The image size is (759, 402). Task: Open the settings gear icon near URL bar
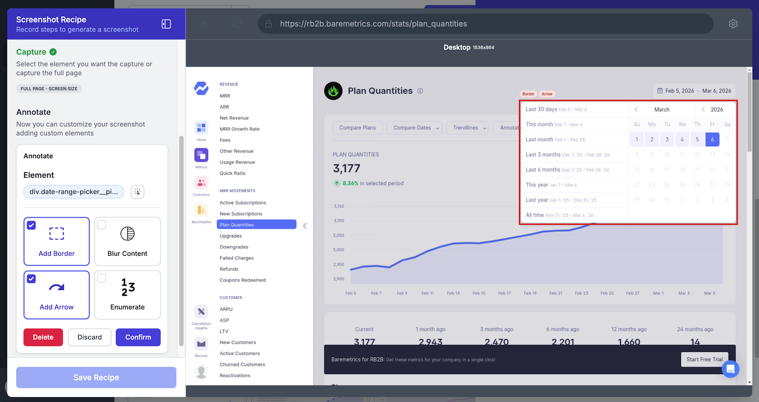tap(733, 24)
